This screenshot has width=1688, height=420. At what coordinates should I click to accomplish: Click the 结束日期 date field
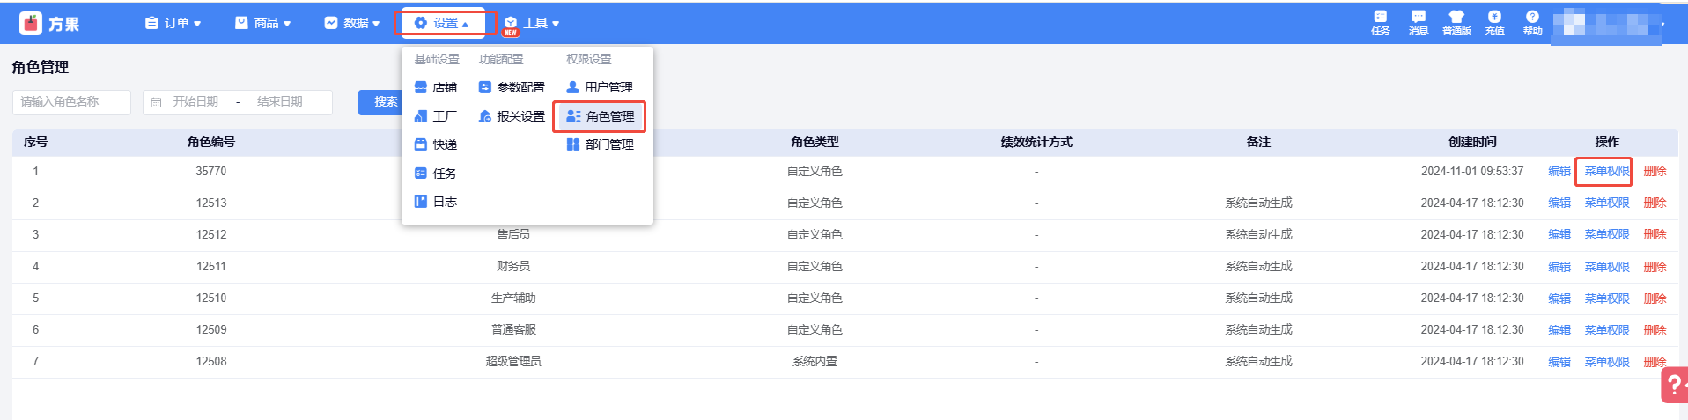tap(280, 102)
